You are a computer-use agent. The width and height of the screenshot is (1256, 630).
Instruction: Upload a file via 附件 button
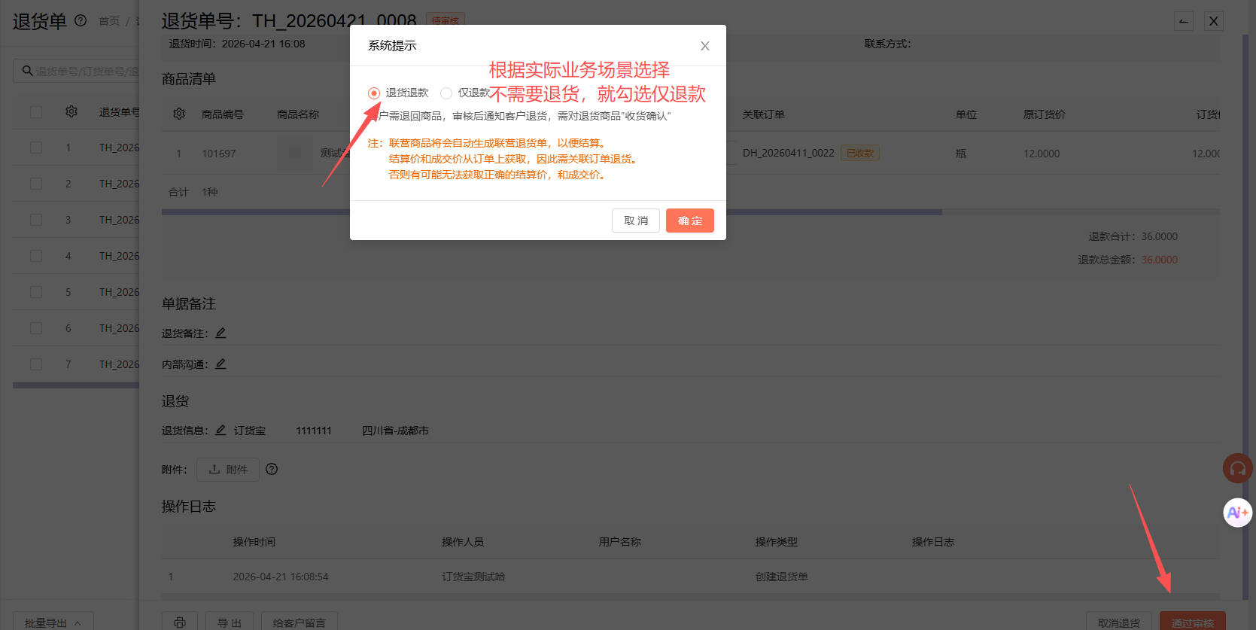[228, 470]
